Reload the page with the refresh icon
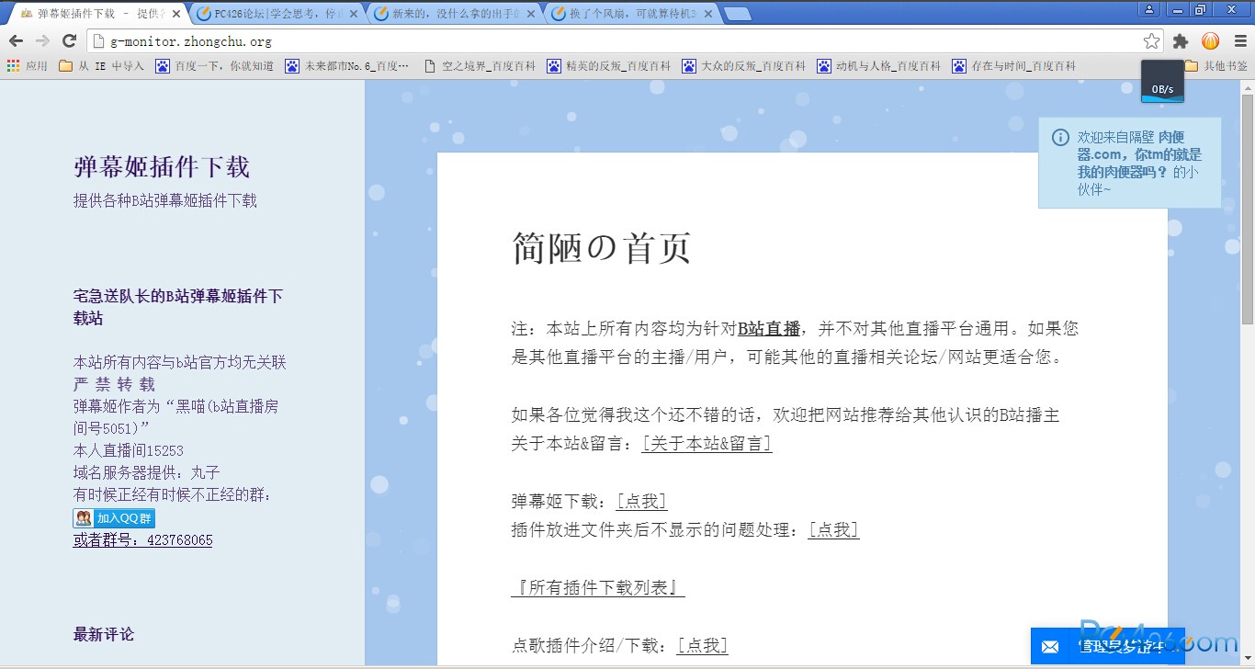 click(x=69, y=41)
